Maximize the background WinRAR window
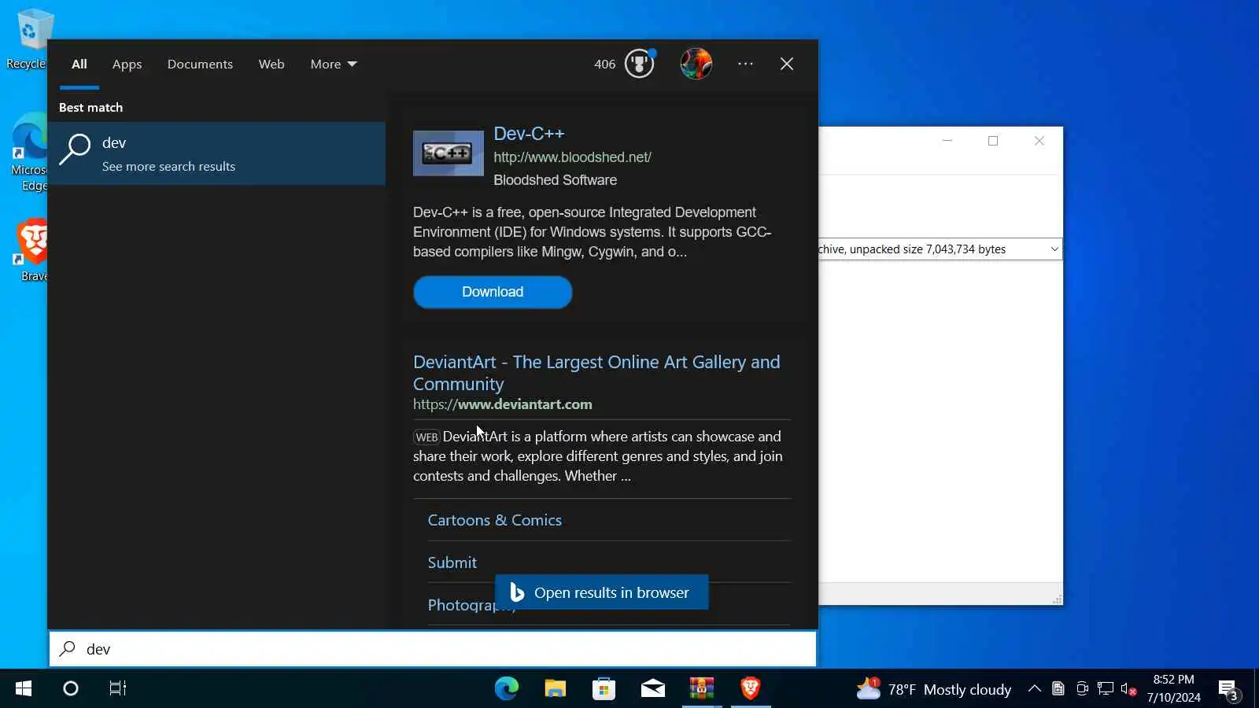Viewport: 1259px width, 708px height. click(x=993, y=141)
